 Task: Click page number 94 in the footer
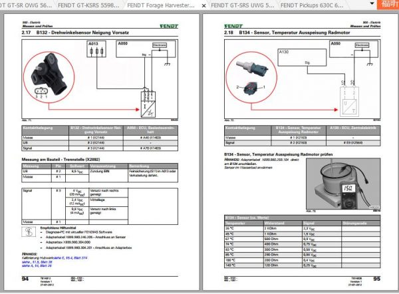pyautogui.click(x=25, y=279)
